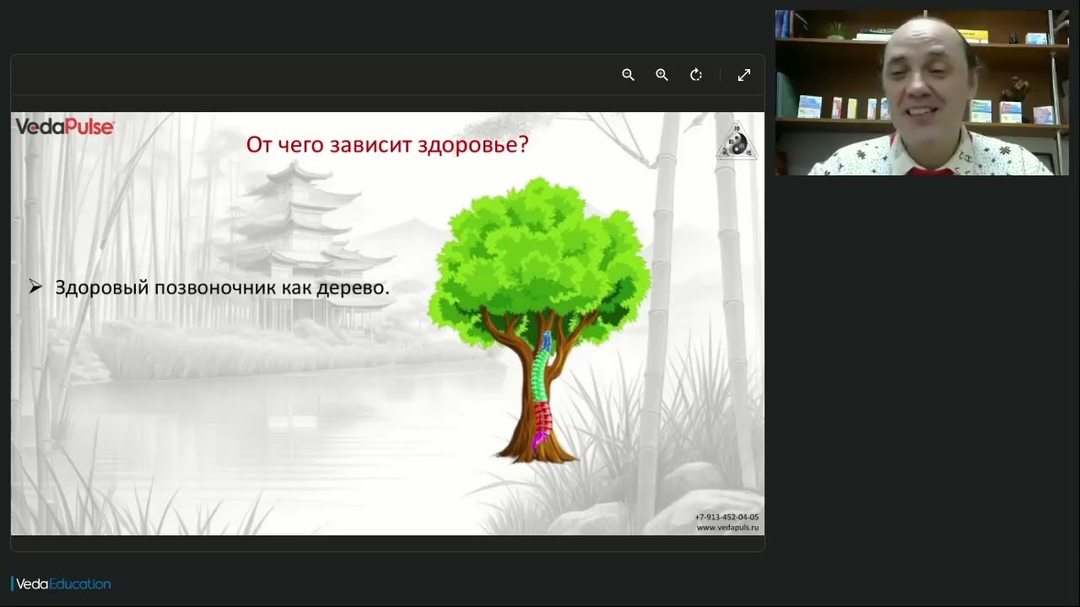Click the zoom out magnifier icon
Image resolution: width=1080 pixels, height=607 pixels.
(628, 75)
